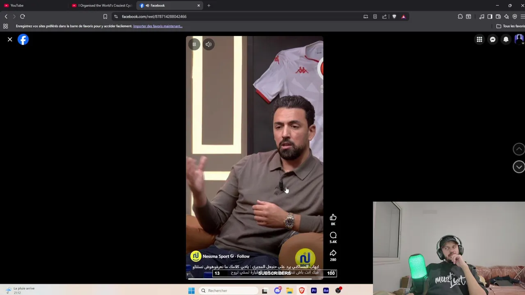Click the Rechercher taskbar search box
The height and width of the screenshot is (295, 525).
229,290
